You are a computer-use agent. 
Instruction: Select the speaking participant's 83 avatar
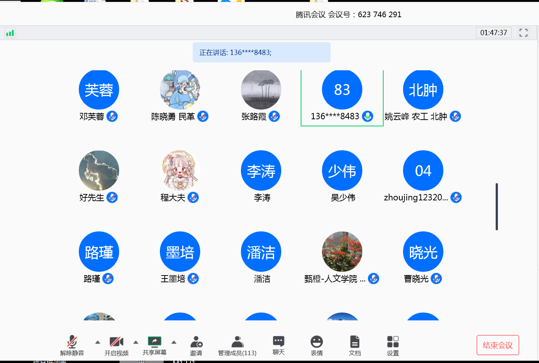point(342,90)
